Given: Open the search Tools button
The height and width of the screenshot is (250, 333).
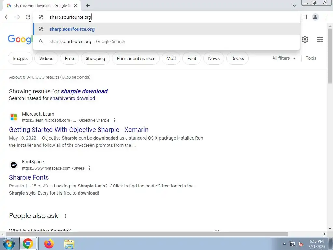Looking at the screenshot, I should [311, 58].
